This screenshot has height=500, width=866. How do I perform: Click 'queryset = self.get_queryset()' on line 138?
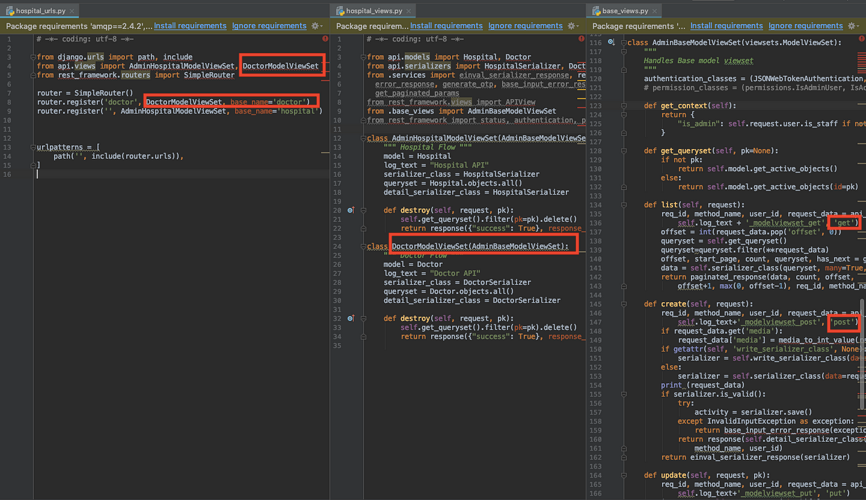coord(724,241)
